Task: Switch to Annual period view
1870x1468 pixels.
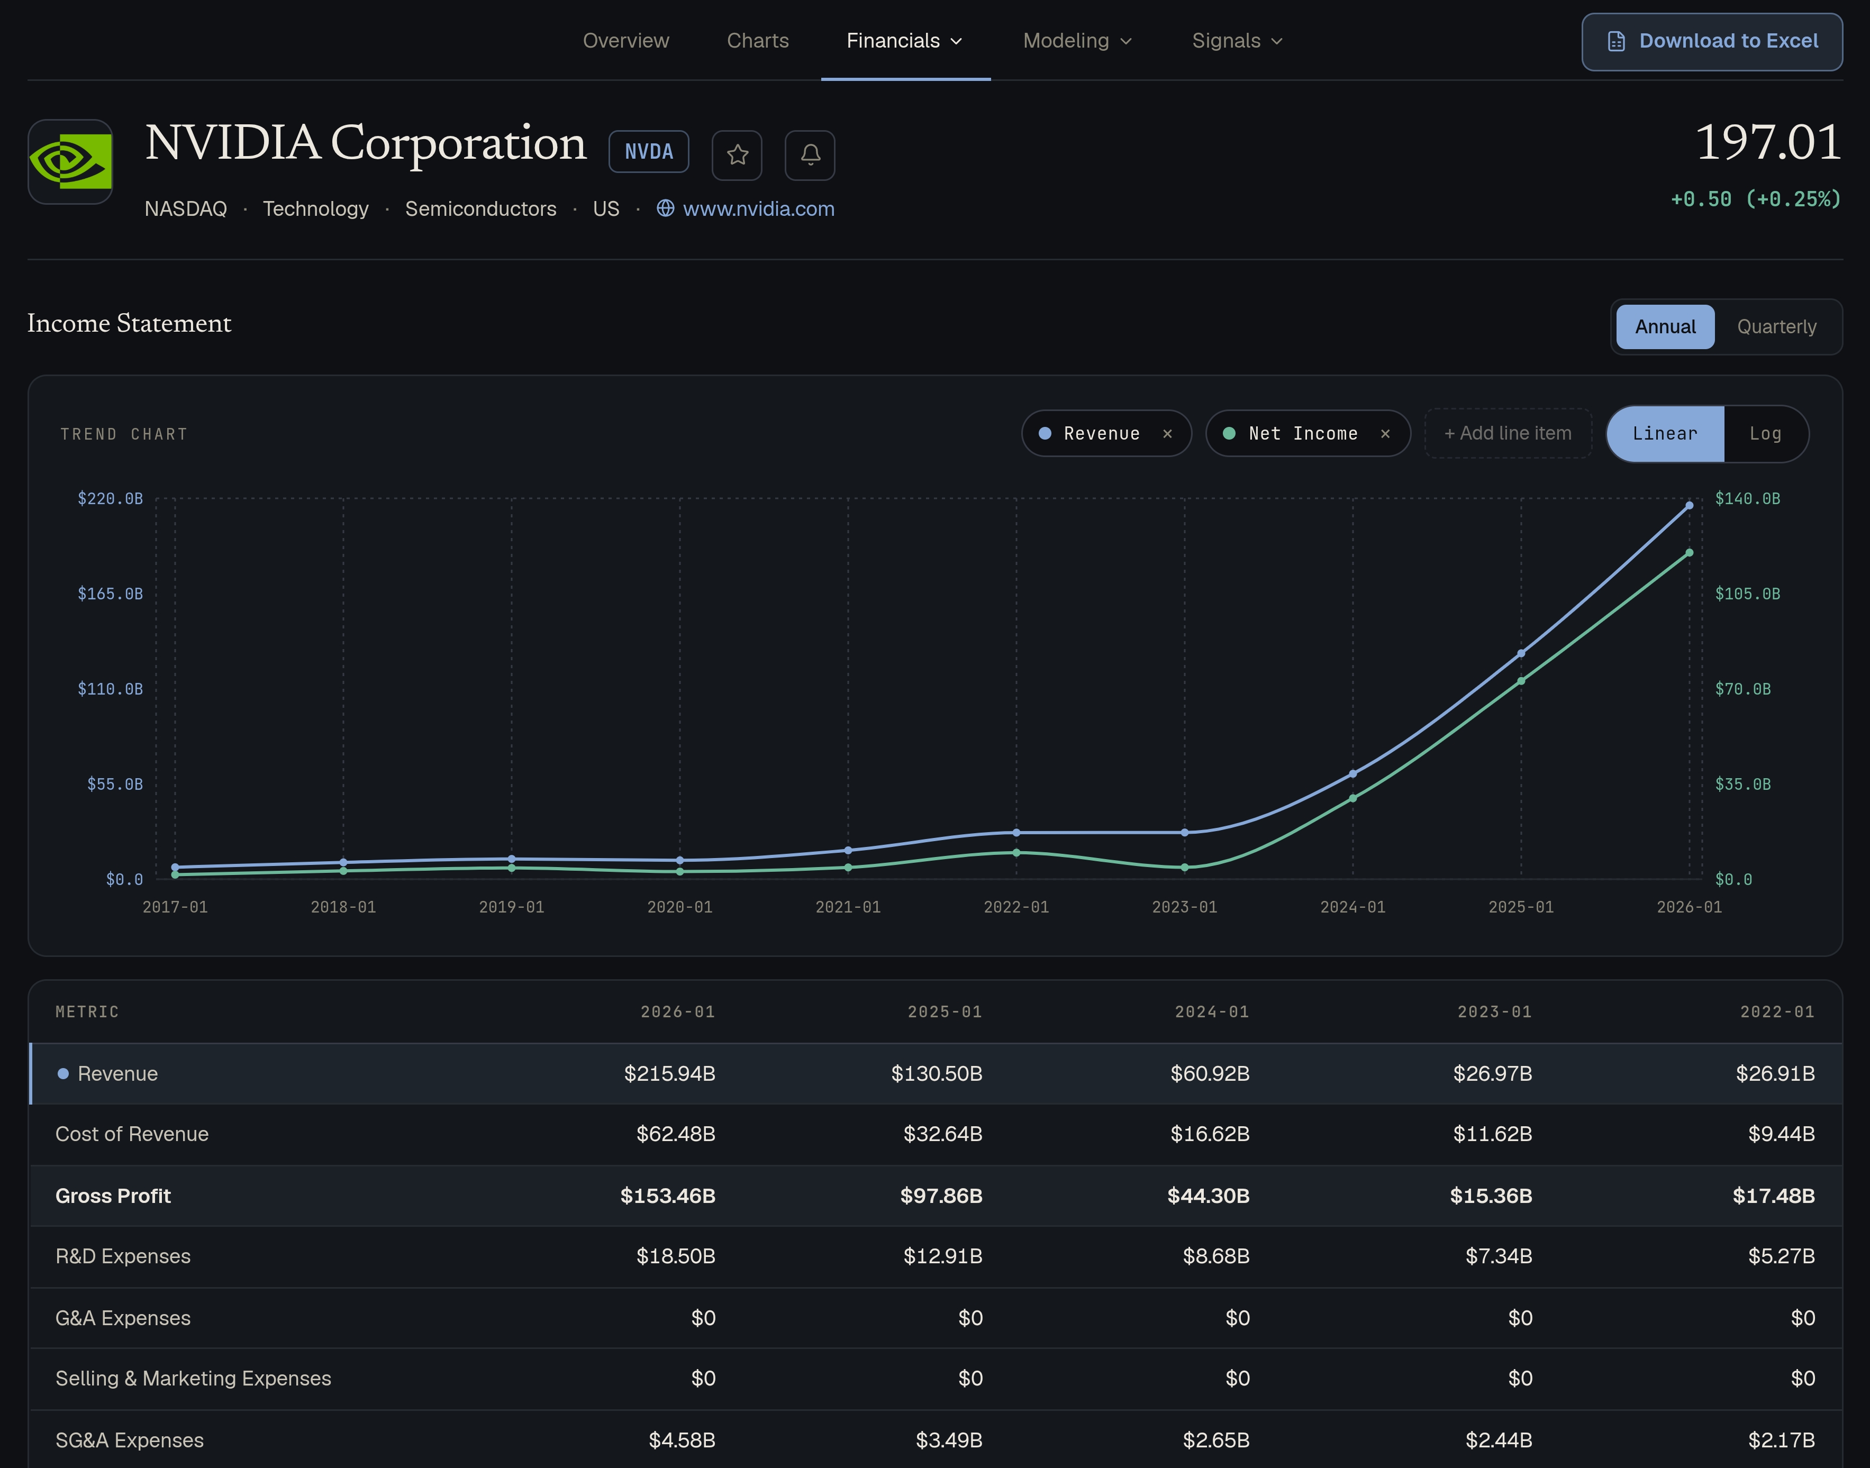Action: tap(1665, 326)
